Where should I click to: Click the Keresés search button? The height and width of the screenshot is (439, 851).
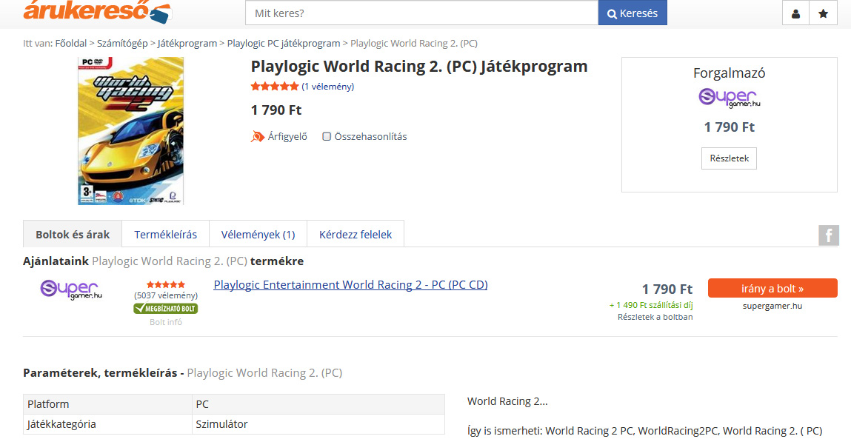(x=633, y=13)
